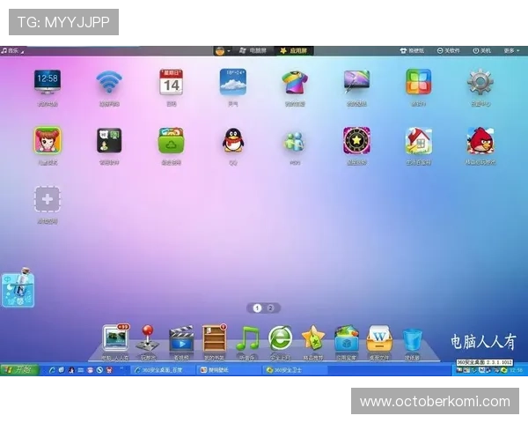This screenshot has height=423, width=528.
Task: Open the purple star badge app
Action: click(x=356, y=140)
